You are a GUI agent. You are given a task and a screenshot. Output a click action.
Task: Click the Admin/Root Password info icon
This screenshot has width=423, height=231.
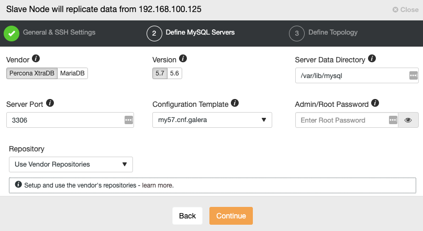click(375, 103)
